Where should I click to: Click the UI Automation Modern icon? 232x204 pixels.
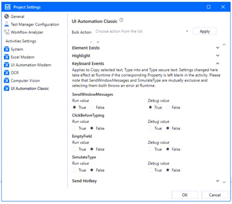tap(7, 65)
